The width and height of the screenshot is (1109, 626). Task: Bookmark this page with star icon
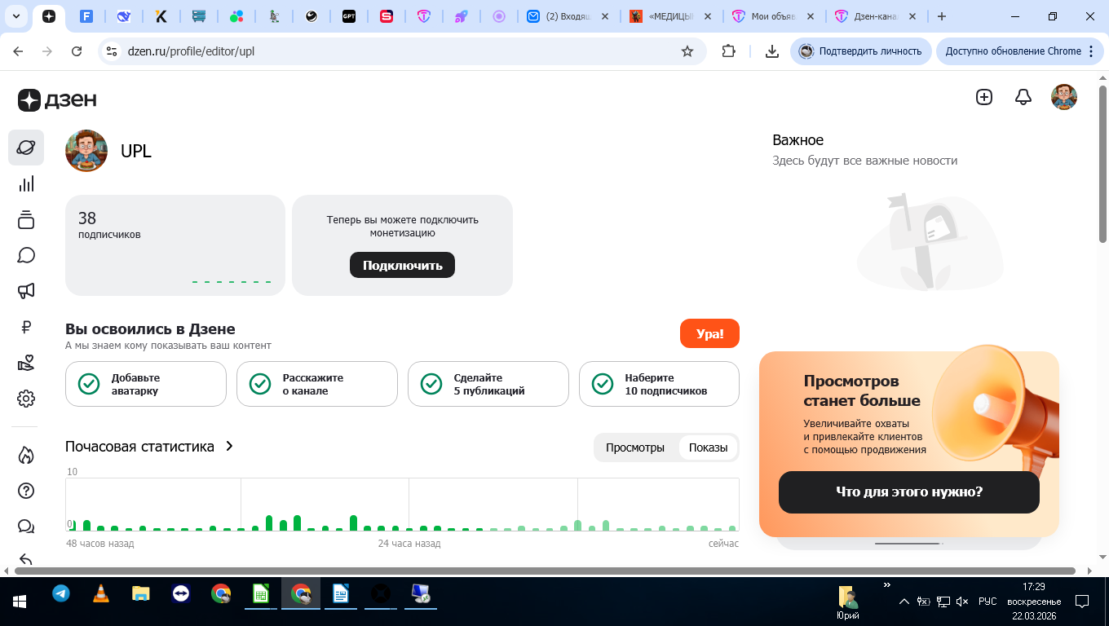click(687, 51)
